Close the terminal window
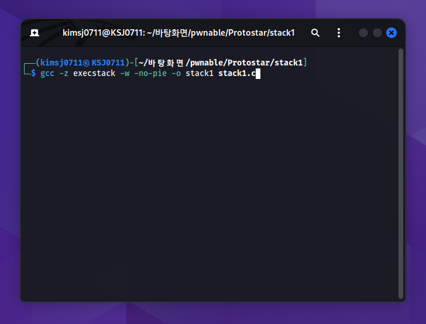The height and width of the screenshot is (324, 426). point(391,33)
